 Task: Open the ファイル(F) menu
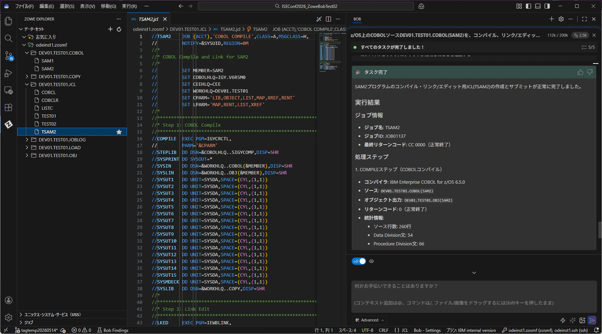[x=24, y=6]
